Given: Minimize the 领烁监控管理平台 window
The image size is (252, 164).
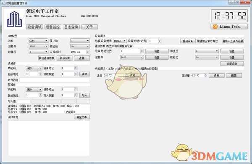Looking at the screenshot, I should click(x=231, y=3).
